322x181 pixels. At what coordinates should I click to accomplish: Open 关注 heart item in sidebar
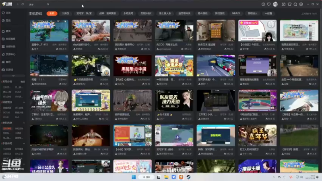tap(6, 13)
